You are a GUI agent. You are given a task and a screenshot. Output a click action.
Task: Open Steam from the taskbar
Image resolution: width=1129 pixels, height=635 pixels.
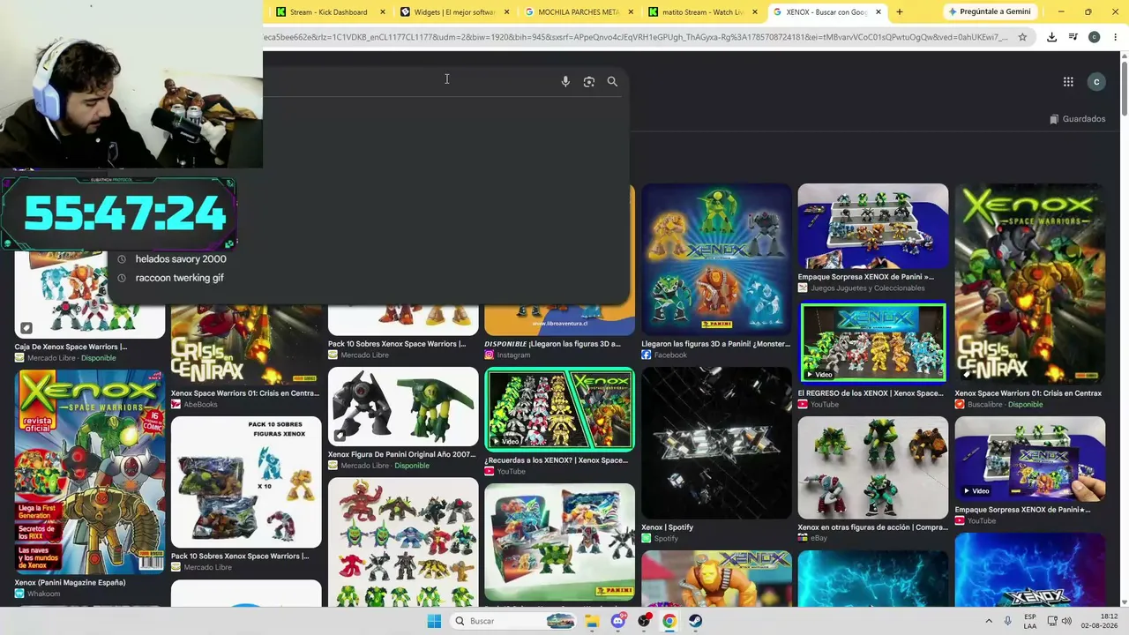coord(696,621)
